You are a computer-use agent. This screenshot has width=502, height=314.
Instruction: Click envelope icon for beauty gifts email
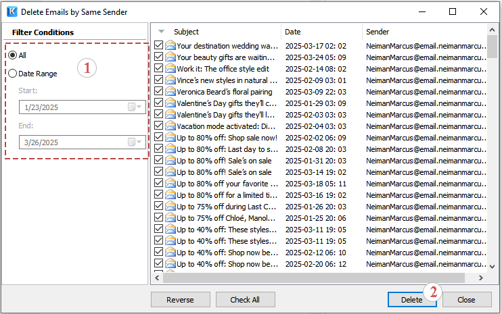point(170,57)
